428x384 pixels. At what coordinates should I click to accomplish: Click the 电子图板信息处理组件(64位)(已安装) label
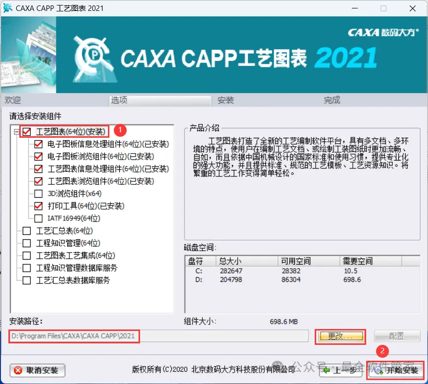108,144
